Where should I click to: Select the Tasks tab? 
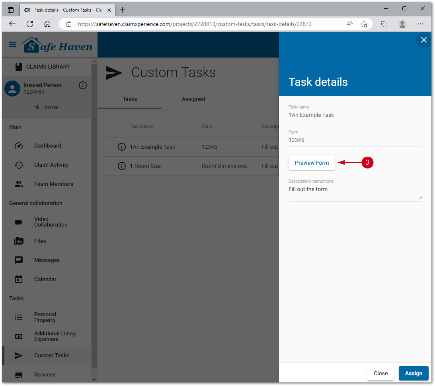(130, 99)
